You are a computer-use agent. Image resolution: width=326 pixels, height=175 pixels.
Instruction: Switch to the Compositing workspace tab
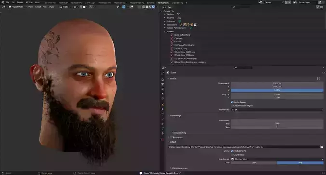click(x=76, y=3)
